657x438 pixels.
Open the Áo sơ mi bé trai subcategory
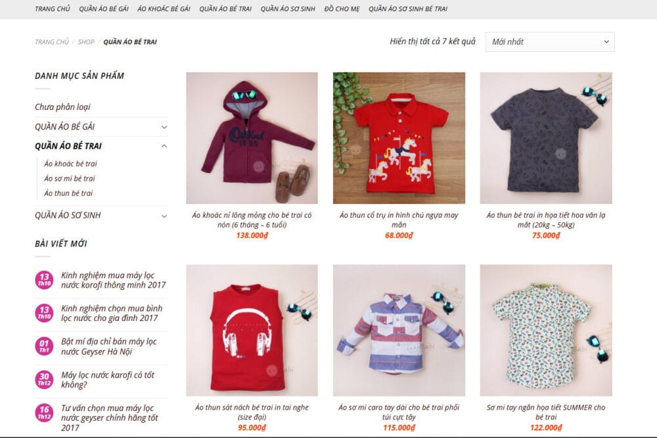pos(70,178)
